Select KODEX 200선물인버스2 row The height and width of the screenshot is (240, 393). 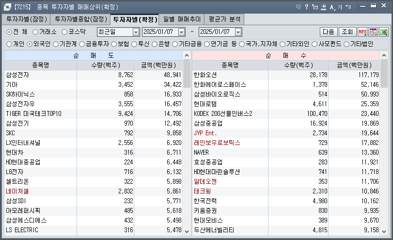[x=286, y=114]
